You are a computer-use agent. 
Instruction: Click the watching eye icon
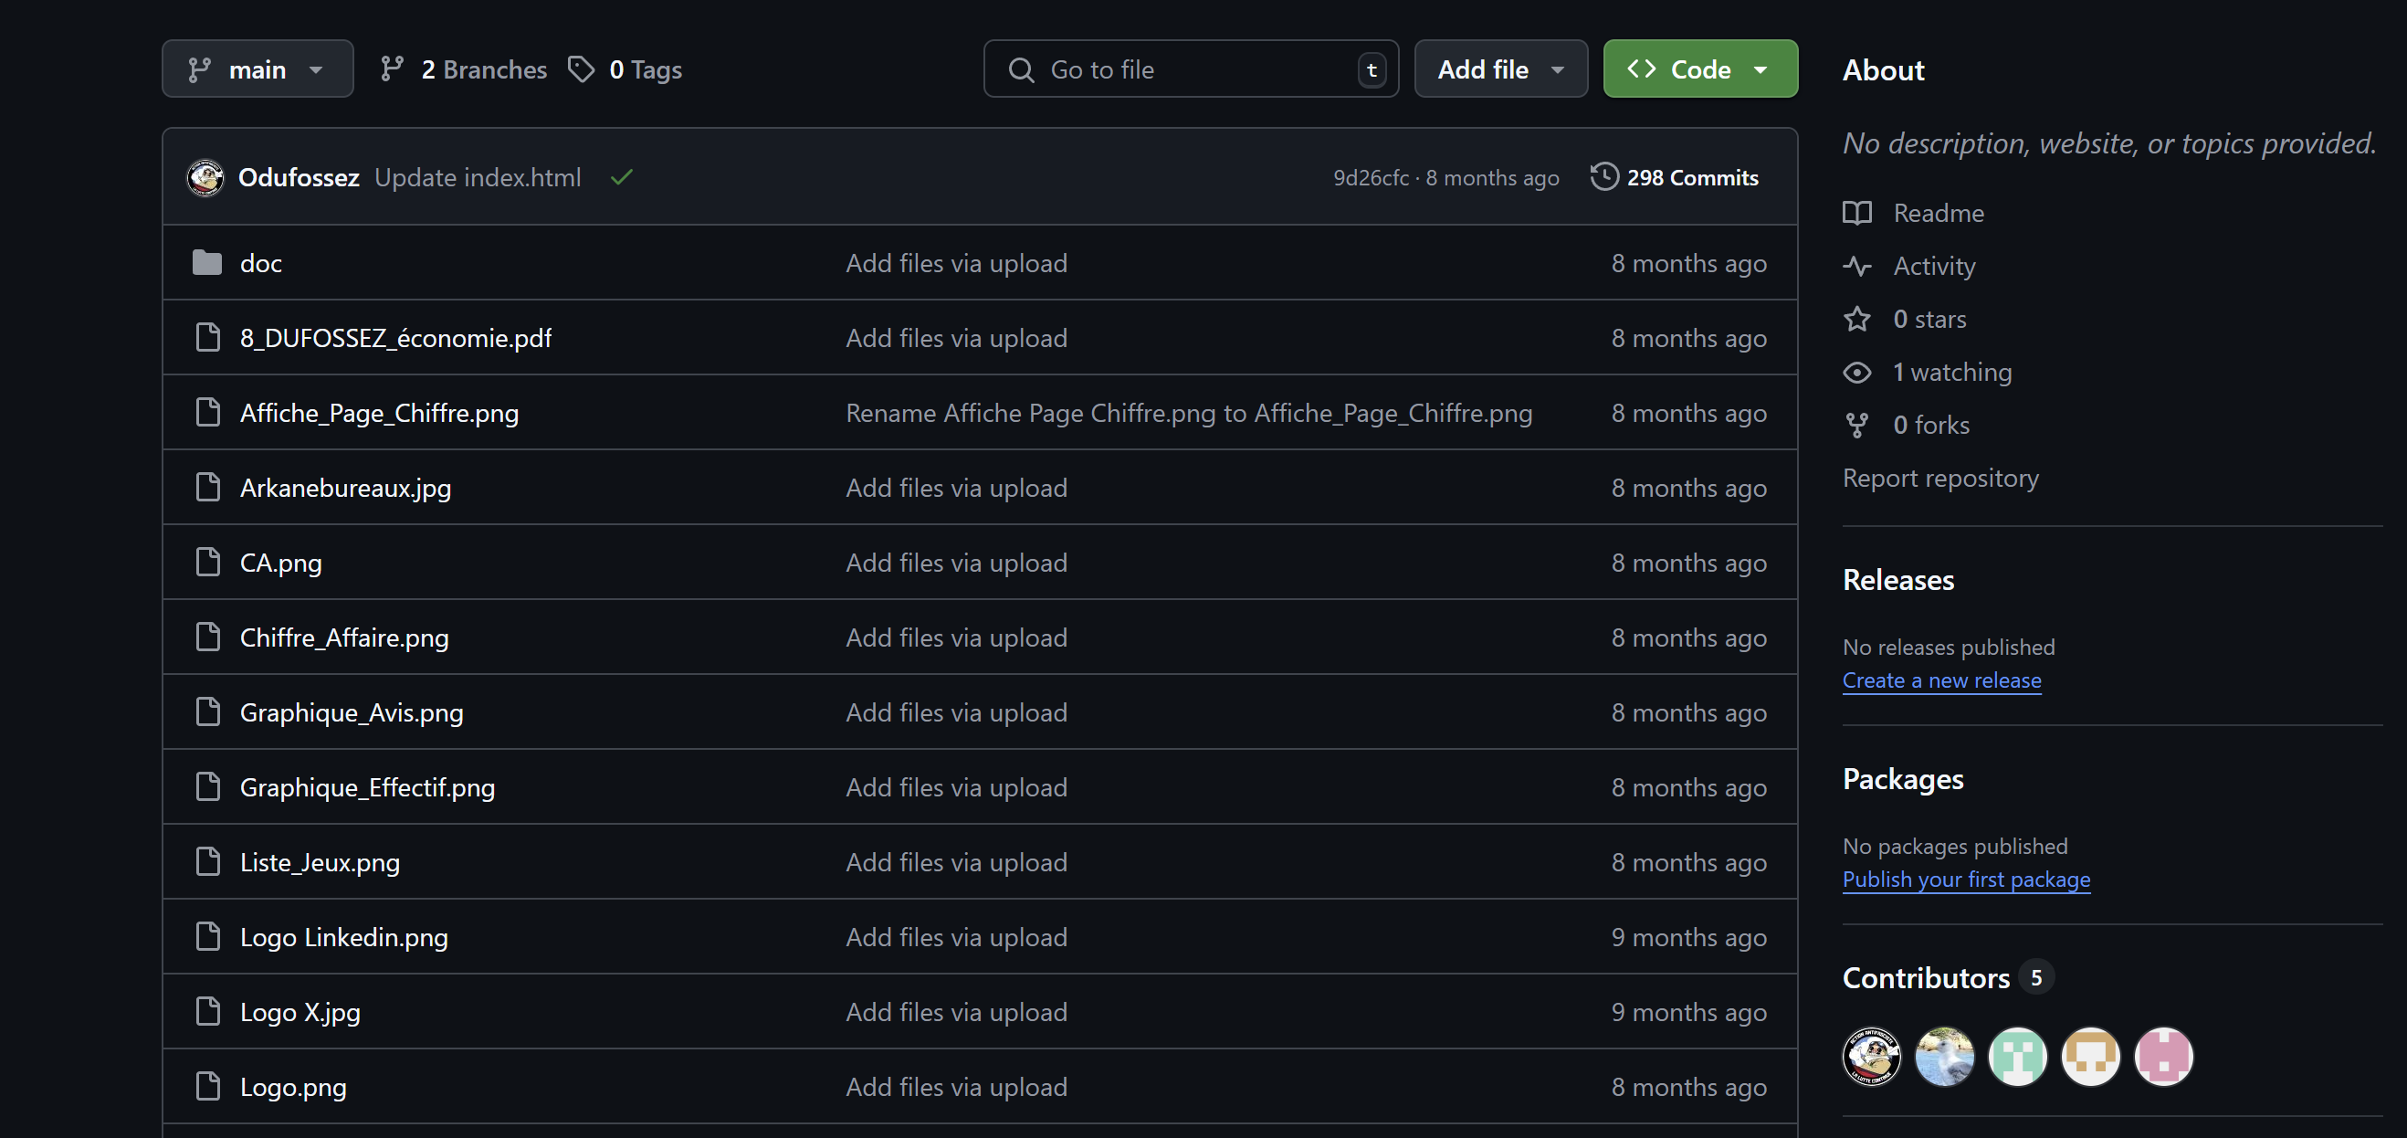point(1856,373)
